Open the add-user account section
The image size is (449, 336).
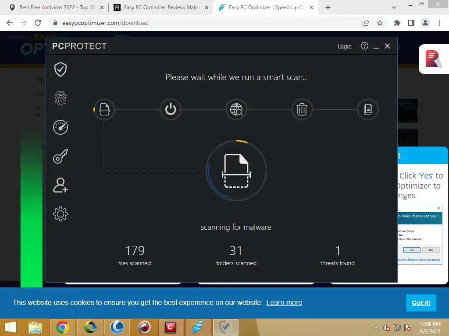point(61,185)
